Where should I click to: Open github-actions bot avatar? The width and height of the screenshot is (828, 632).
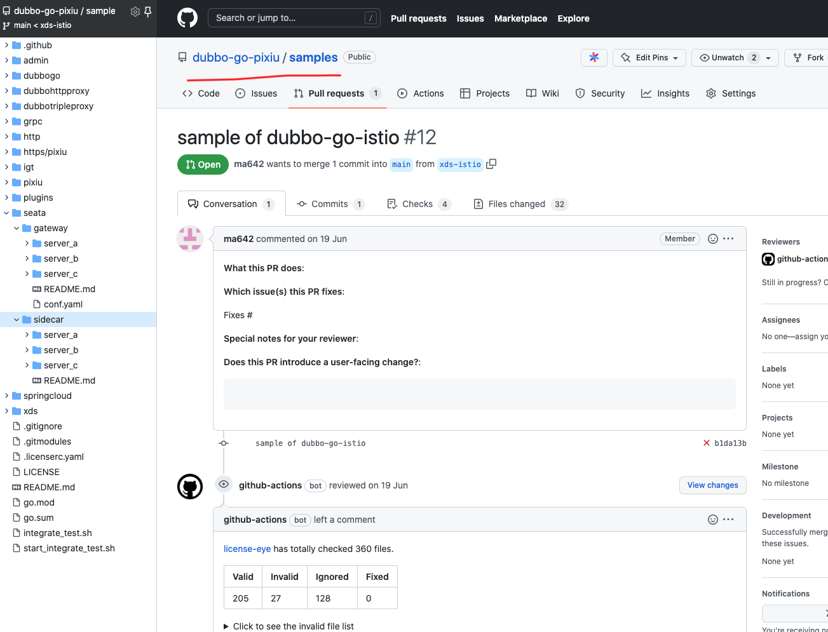click(190, 487)
